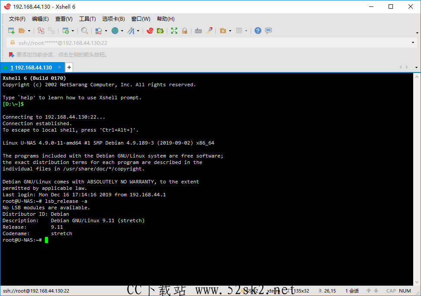Click the New Folder plus icon

point(223,31)
